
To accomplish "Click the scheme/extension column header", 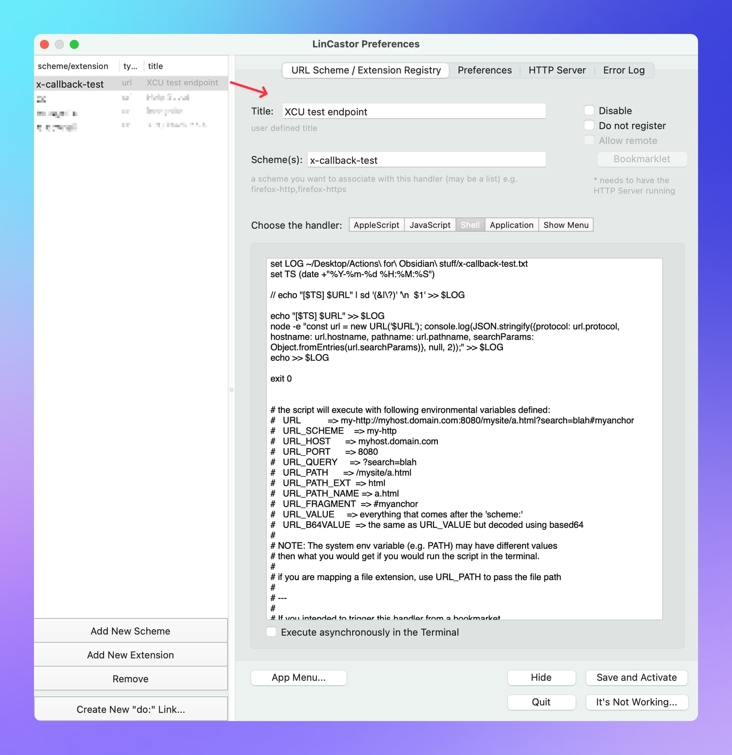I will tap(73, 66).
